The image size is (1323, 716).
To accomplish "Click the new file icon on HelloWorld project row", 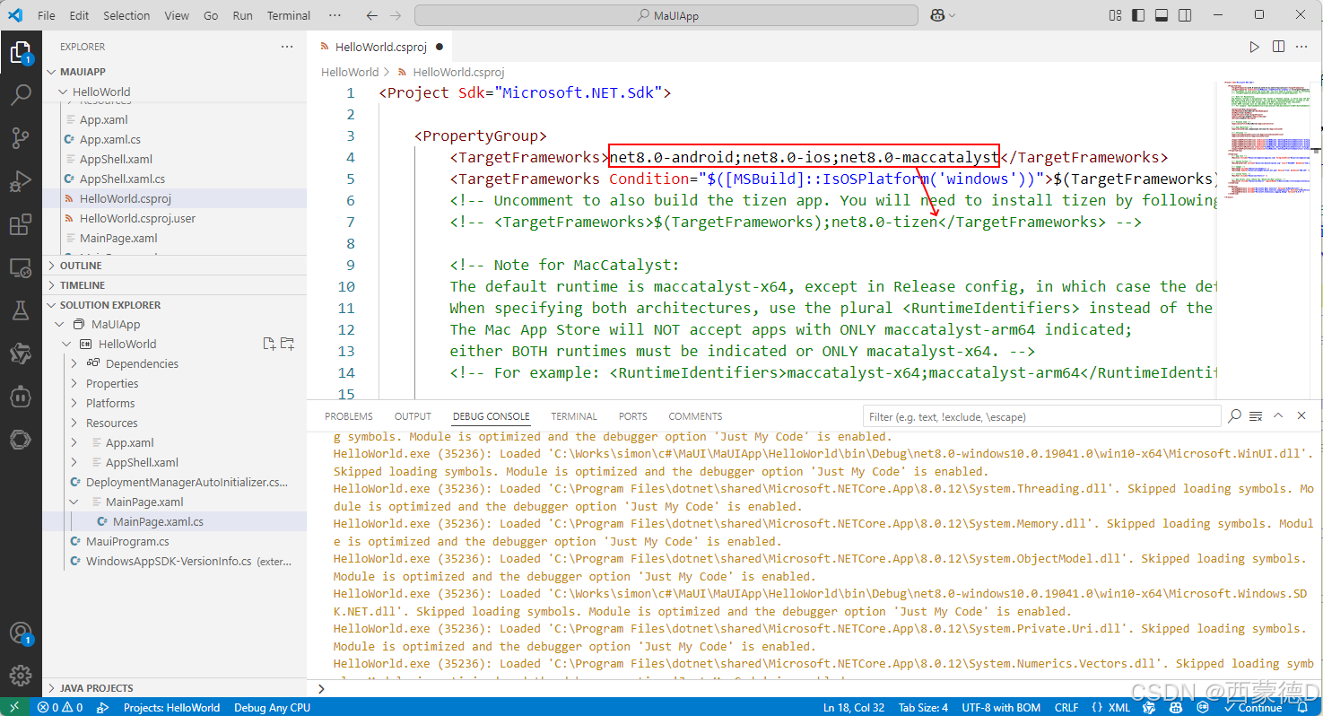I will pos(268,344).
